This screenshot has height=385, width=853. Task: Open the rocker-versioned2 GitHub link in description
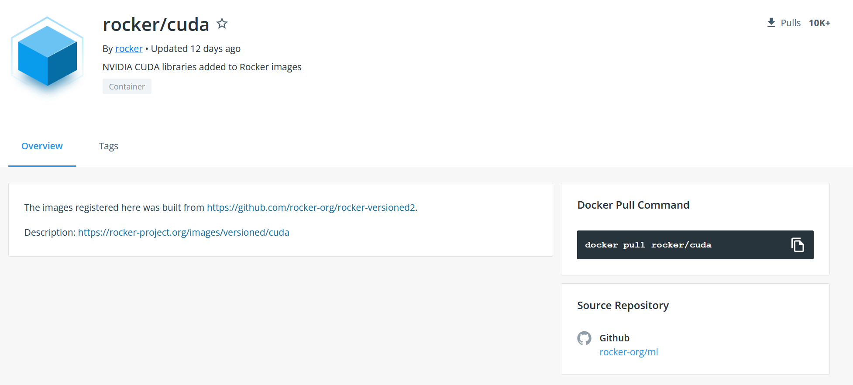[x=311, y=207]
